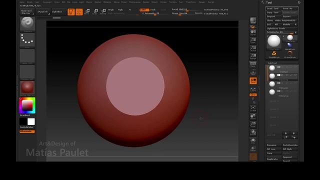Select the Move transform button in top shelf
This screenshot has height=180, width=320.
coord(87,11)
